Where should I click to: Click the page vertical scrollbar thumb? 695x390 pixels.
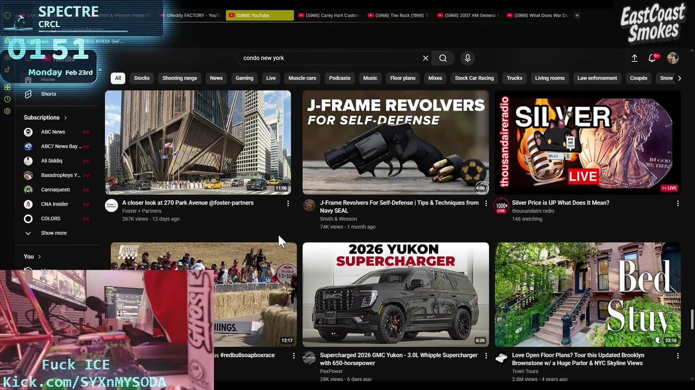coord(692,319)
